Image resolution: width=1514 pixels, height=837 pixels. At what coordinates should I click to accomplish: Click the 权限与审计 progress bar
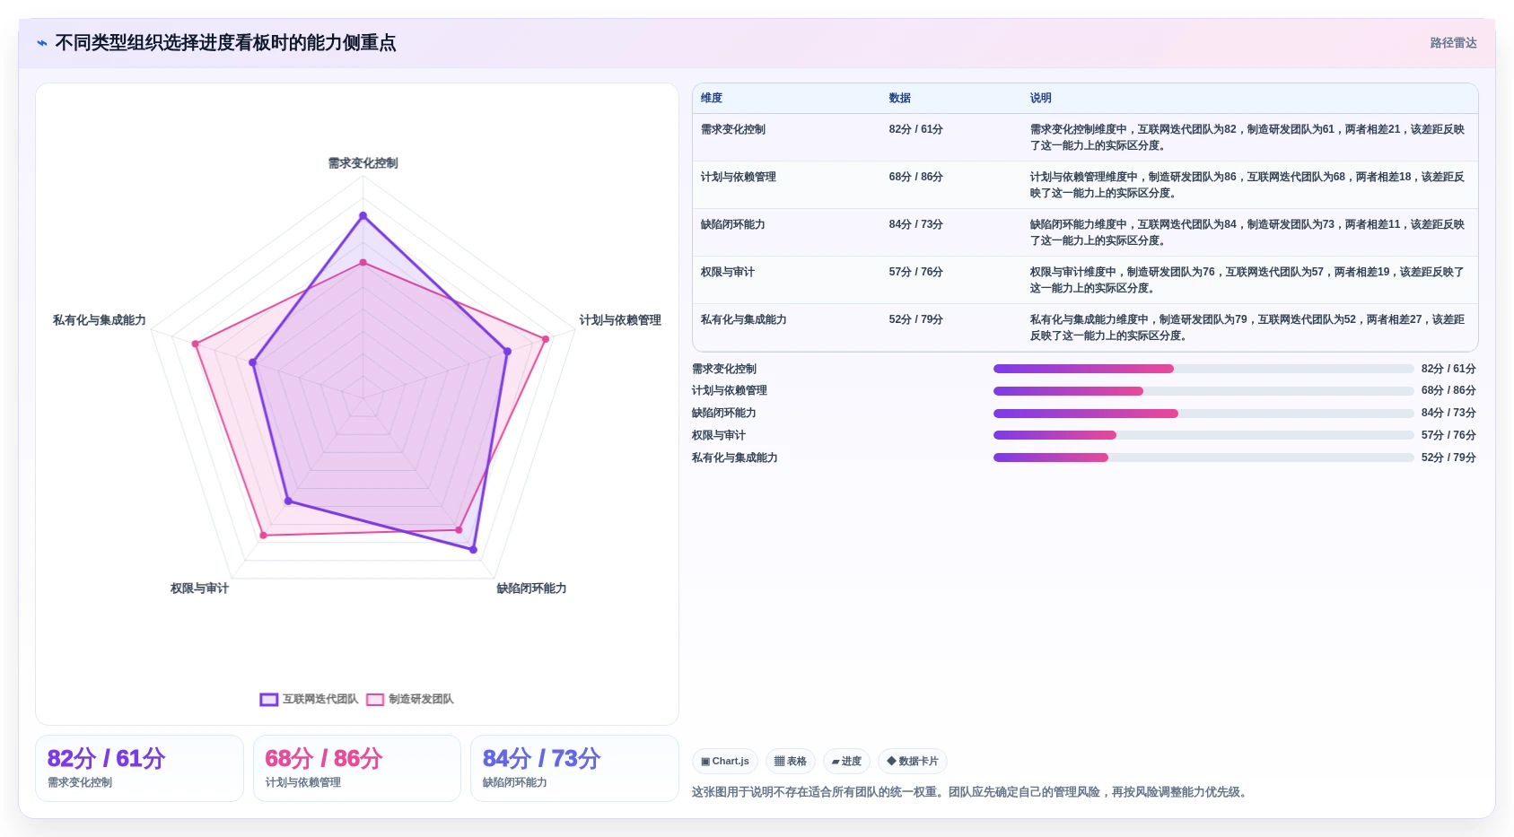(x=1203, y=435)
